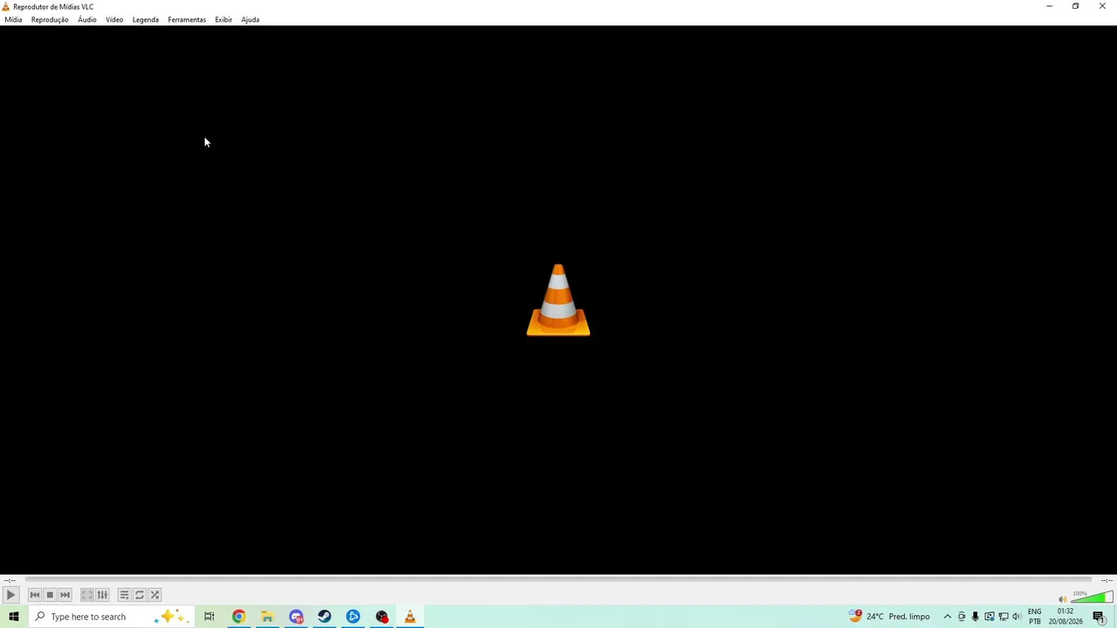This screenshot has height=628, width=1117.
Task: Open the Mídia menu
Action: pyautogui.click(x=13, y=19)
